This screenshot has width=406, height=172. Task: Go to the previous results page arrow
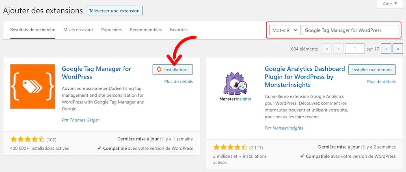338,49
